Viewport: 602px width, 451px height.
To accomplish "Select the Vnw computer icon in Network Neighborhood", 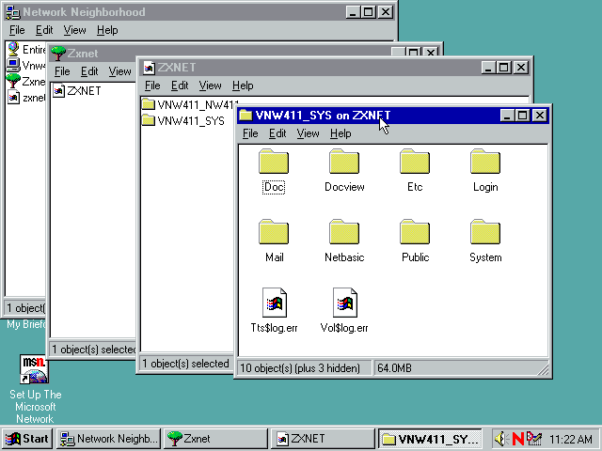I will pyautogui.click(x=13, y=65).
